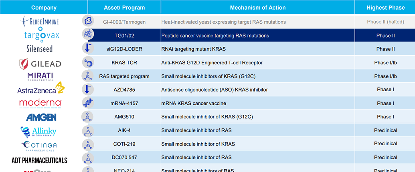This screenshot has width=415, height=172.
Task: Click the ADT Pharmaceuticals logo
Action: (x=39, y=160)
